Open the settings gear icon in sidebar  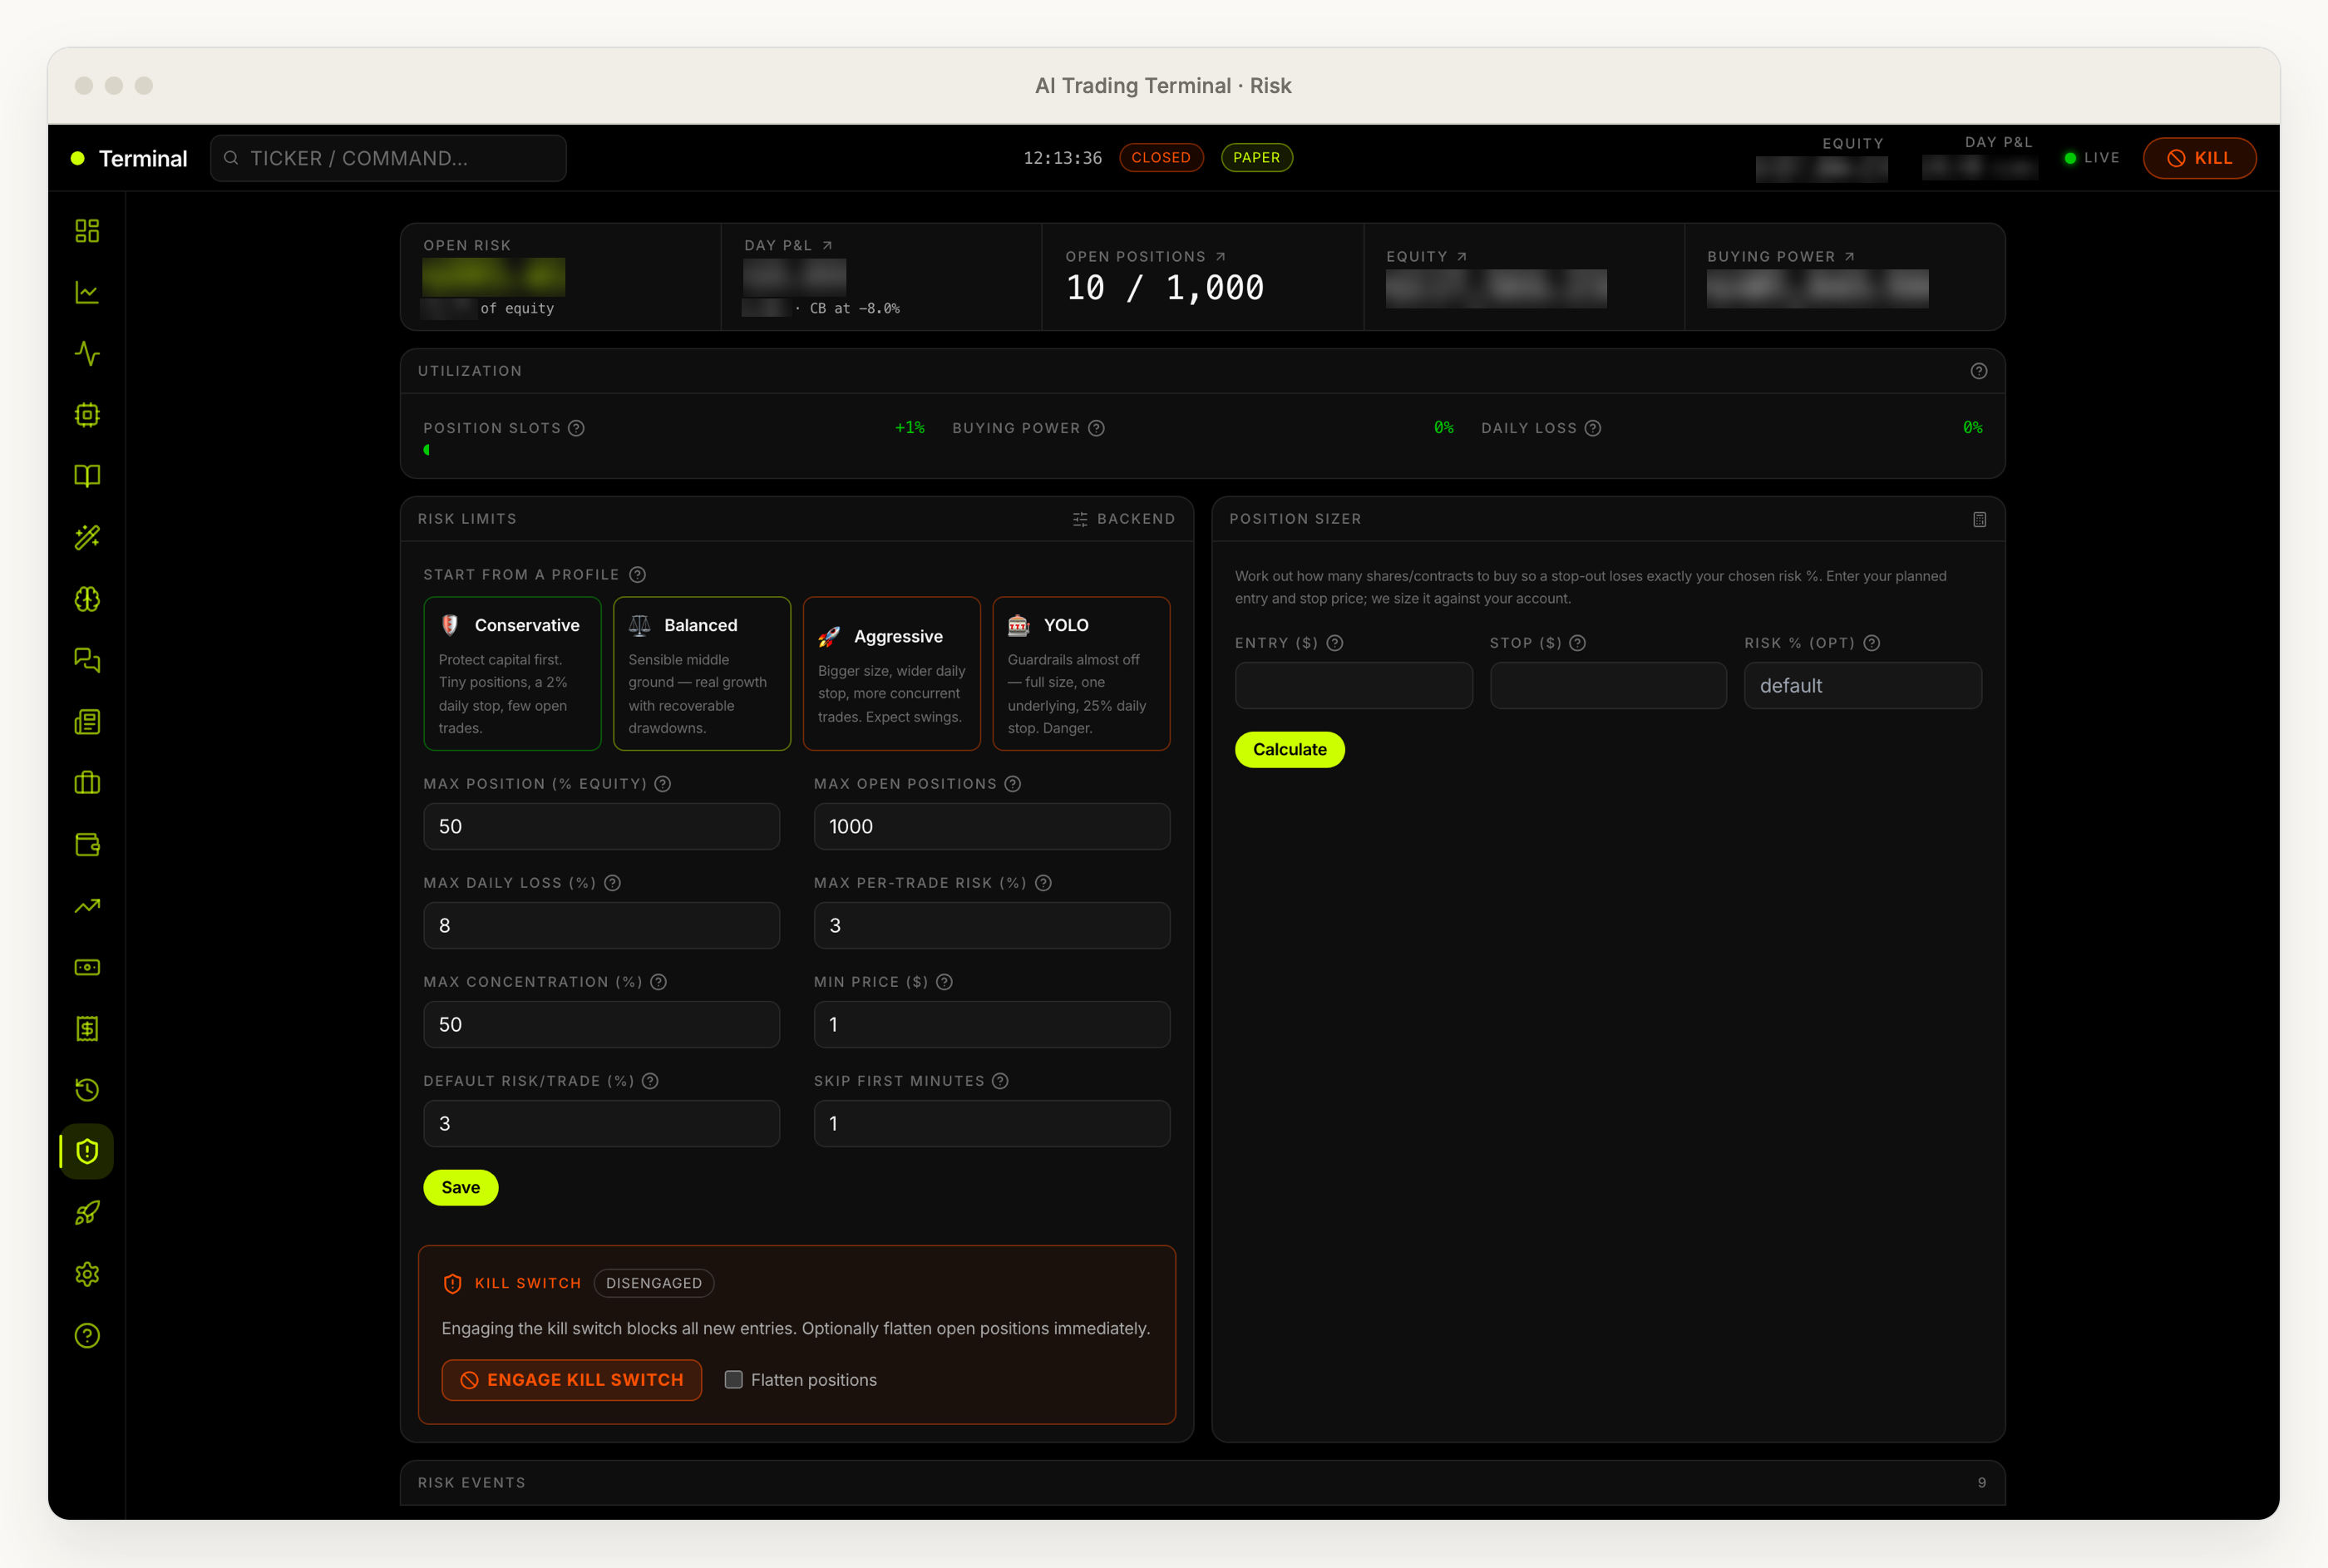tap(87, 1274)
